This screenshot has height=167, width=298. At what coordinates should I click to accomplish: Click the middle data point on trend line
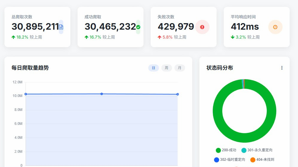coord(102,94)
